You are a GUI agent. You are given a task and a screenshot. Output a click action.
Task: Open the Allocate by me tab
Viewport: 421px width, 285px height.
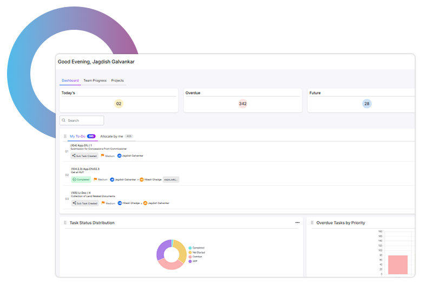[111, 137]
